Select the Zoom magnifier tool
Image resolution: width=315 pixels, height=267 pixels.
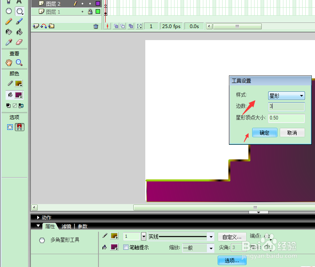tap(19, 63)
